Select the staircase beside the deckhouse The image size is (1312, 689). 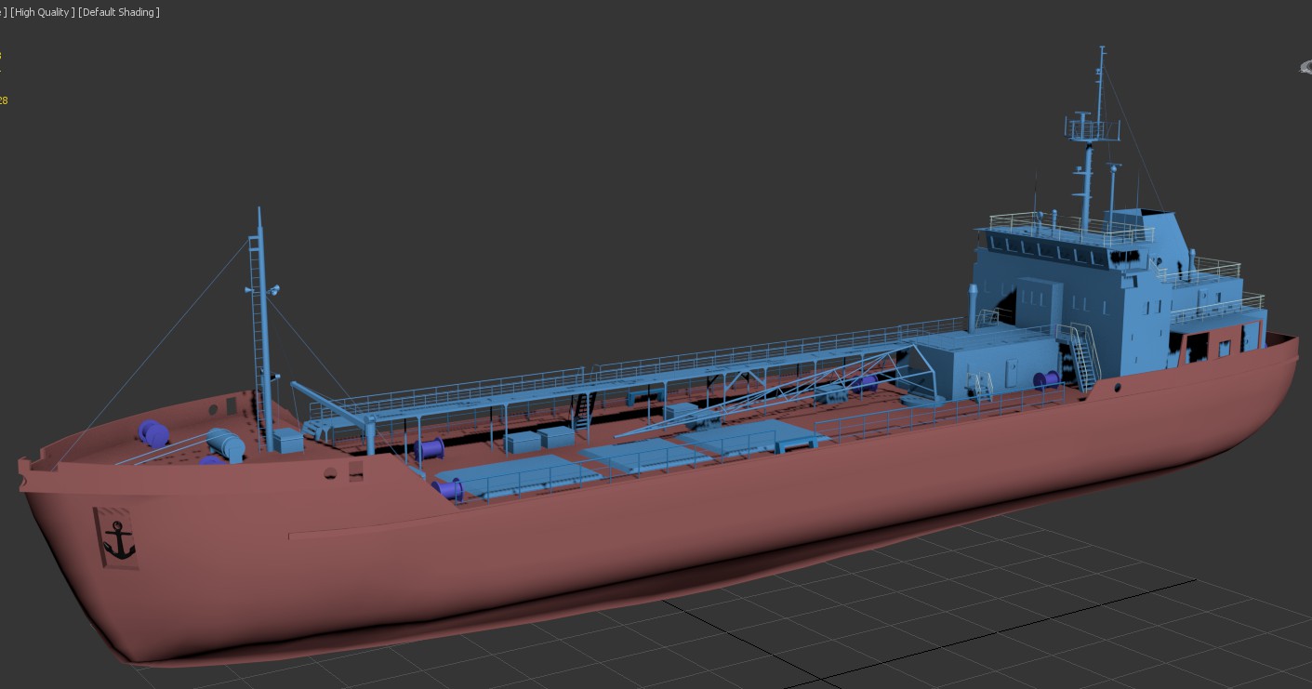point(1082,357)
